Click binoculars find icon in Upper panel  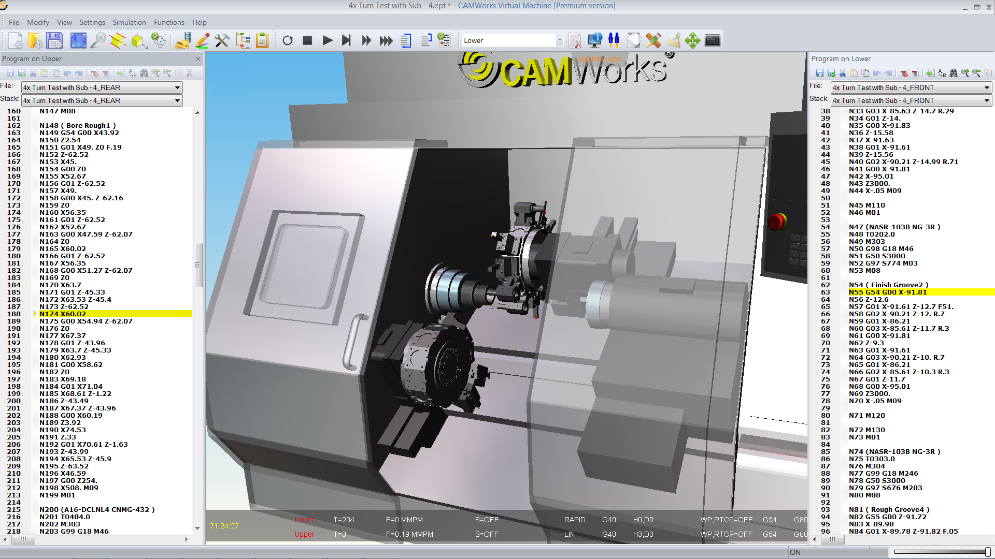(x=144, y=73)
